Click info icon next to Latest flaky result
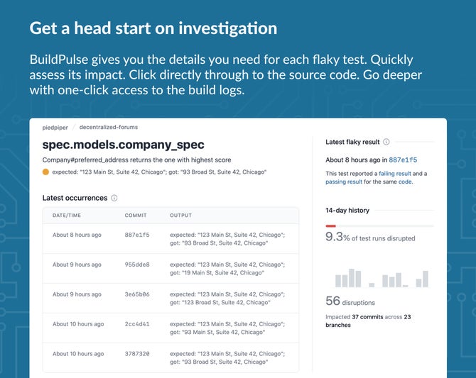Viewport: 476px width, 378px height. [x=386, y=142]
